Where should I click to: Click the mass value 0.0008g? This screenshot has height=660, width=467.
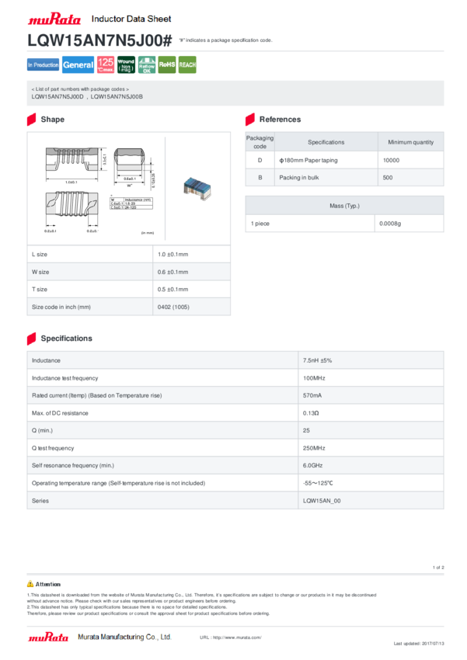[390, 224]
